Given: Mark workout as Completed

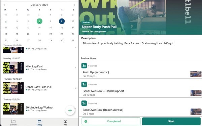Looking at the screenshot, I should 111,121.
